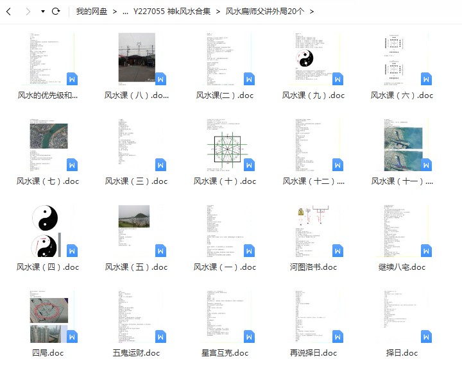
Task: Click the Word icon on 风水课（十）.doc
Action: [249, 165]
